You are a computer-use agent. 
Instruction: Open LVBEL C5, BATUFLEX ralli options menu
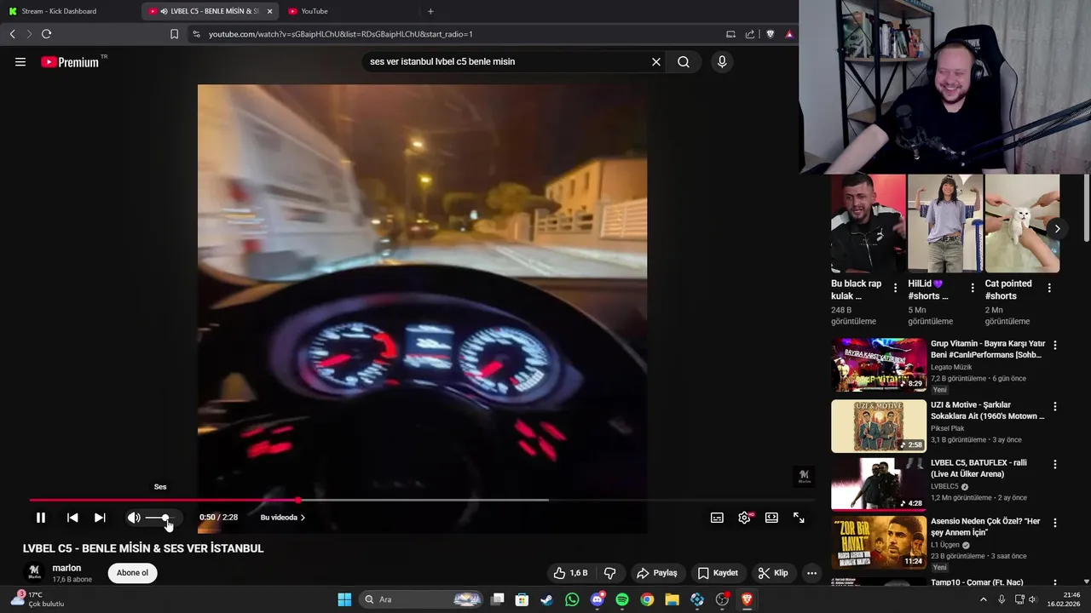pyautogui.click(x=1055, y=464)
